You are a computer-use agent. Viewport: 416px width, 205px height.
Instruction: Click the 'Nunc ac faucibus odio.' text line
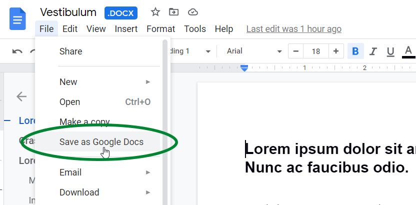tap(326, 167)
